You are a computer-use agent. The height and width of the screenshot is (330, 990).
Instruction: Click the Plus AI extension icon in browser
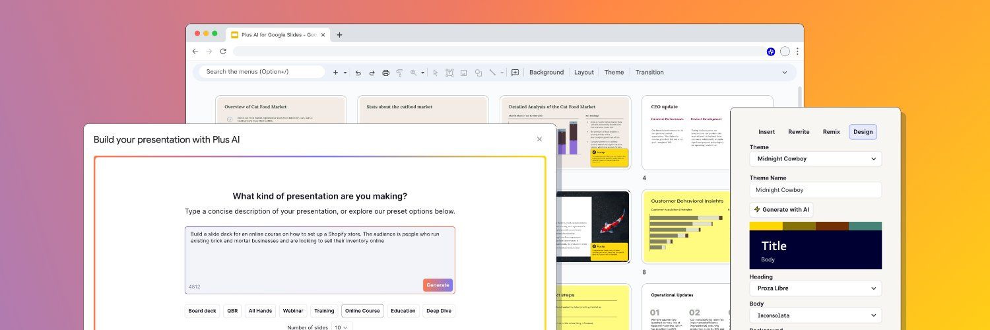pyautogui.click(x=771, y=51)
